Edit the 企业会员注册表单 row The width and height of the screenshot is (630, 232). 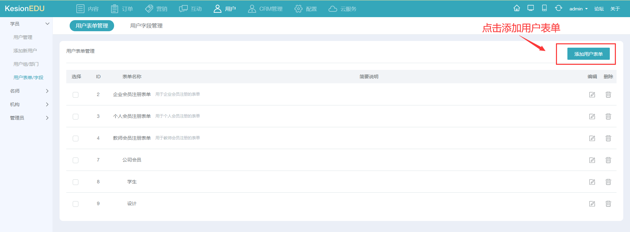(x=592, y=95)
